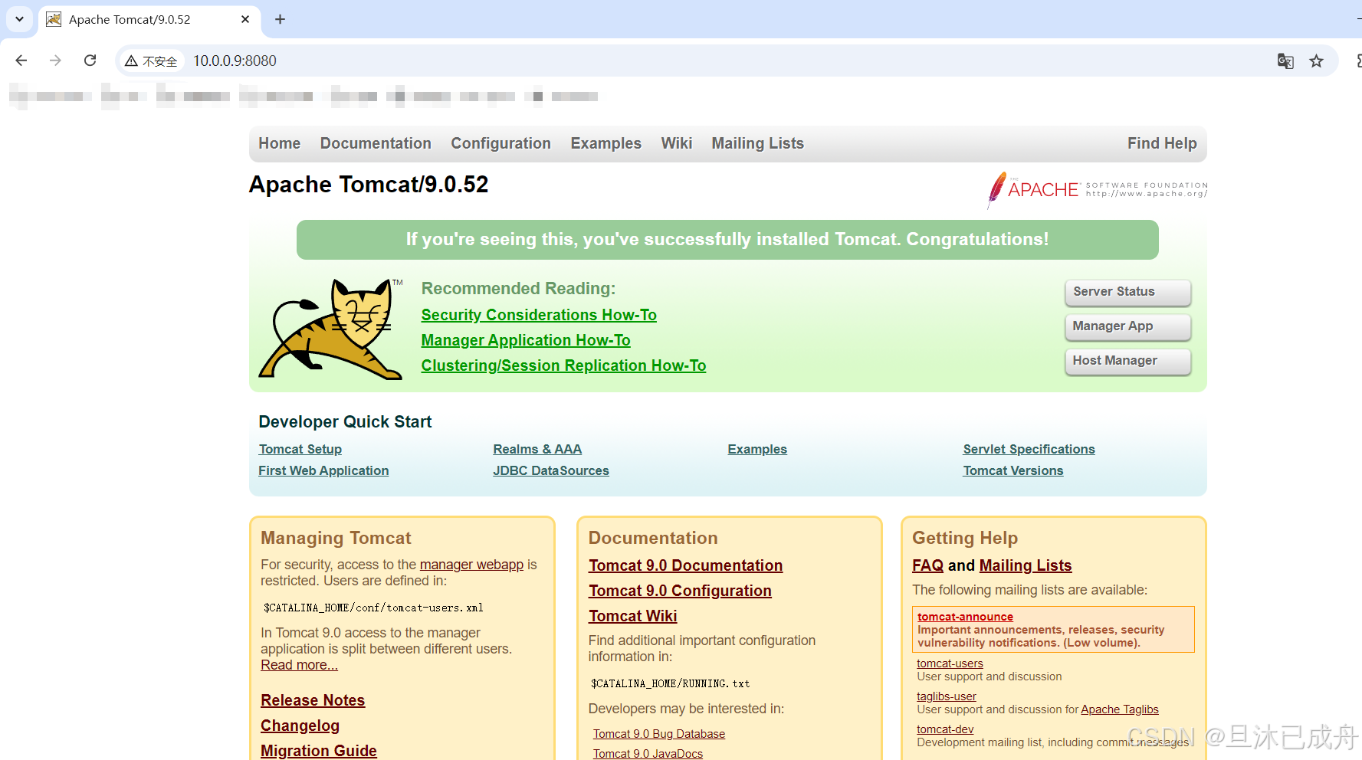Reload the page with refresh icon
This screenshot has height=760, width=1362.
tap(90, 61)
